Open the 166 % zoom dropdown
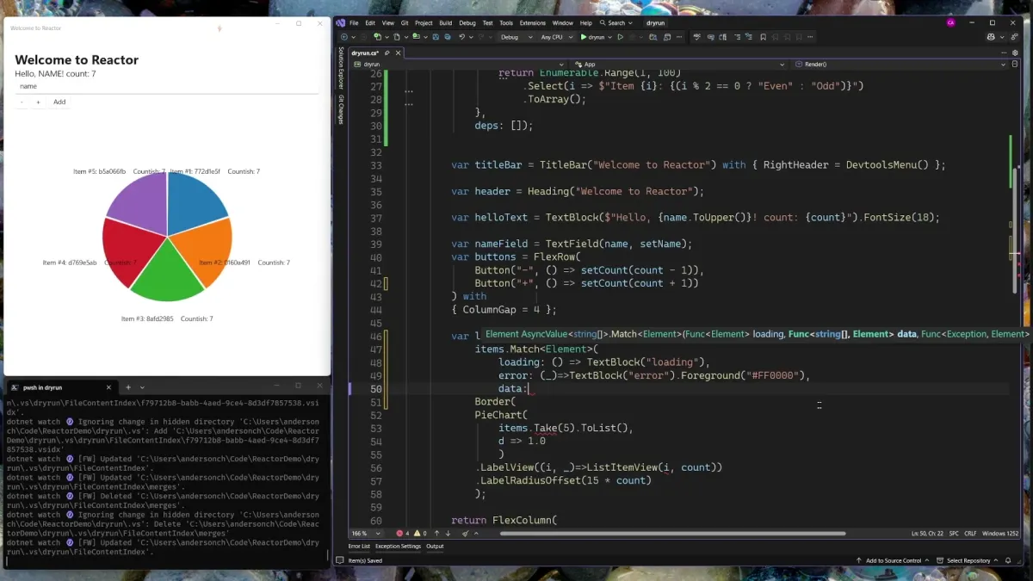The width and height of the screenshot is (1033, 581). tap(366, 533)
